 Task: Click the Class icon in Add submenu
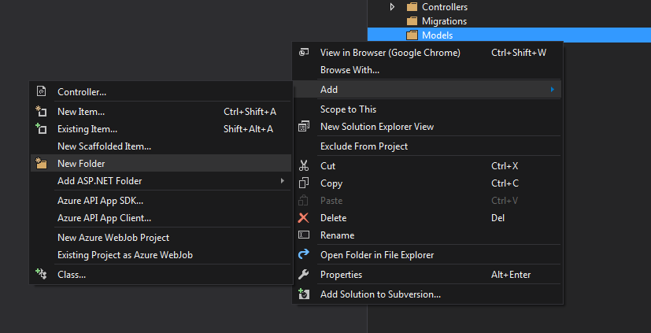click(x=42, y=275)
